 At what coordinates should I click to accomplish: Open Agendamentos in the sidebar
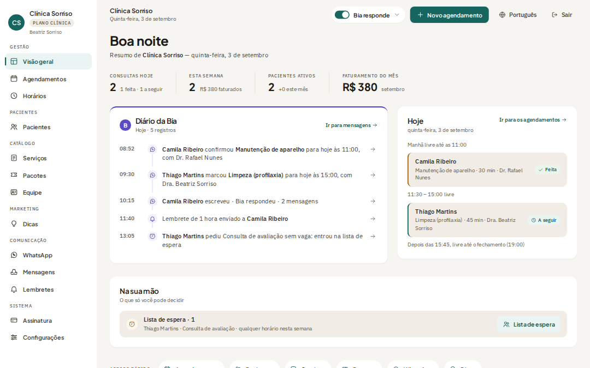(49, 79)
